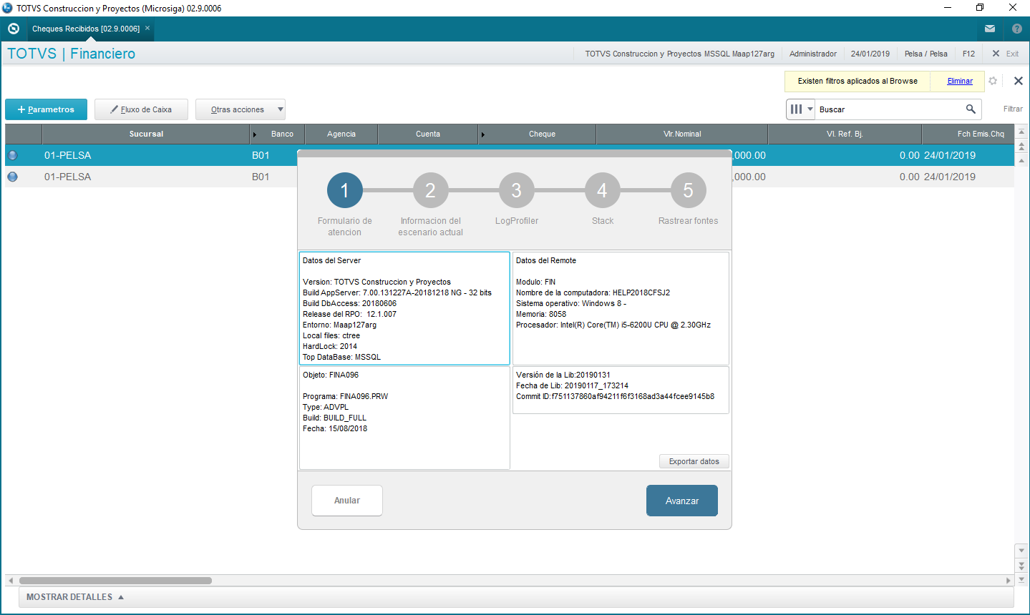Open the gear settings icon beside Eliminar

coord(993,81)
